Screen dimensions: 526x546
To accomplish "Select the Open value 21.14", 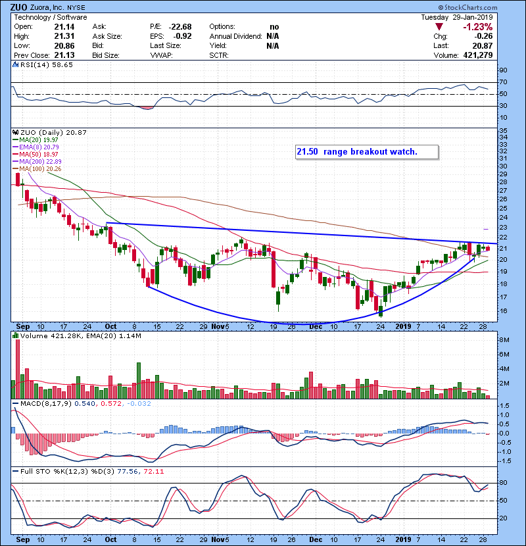I will (x=64, y=27).
